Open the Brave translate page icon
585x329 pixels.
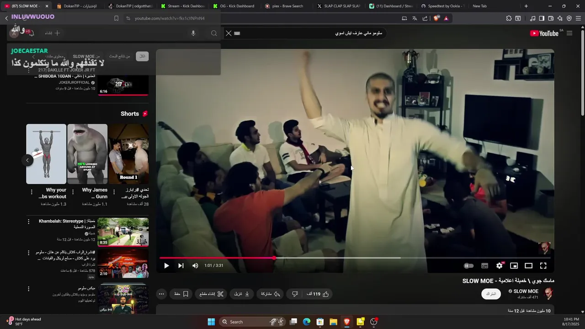(x=415, y=18)
